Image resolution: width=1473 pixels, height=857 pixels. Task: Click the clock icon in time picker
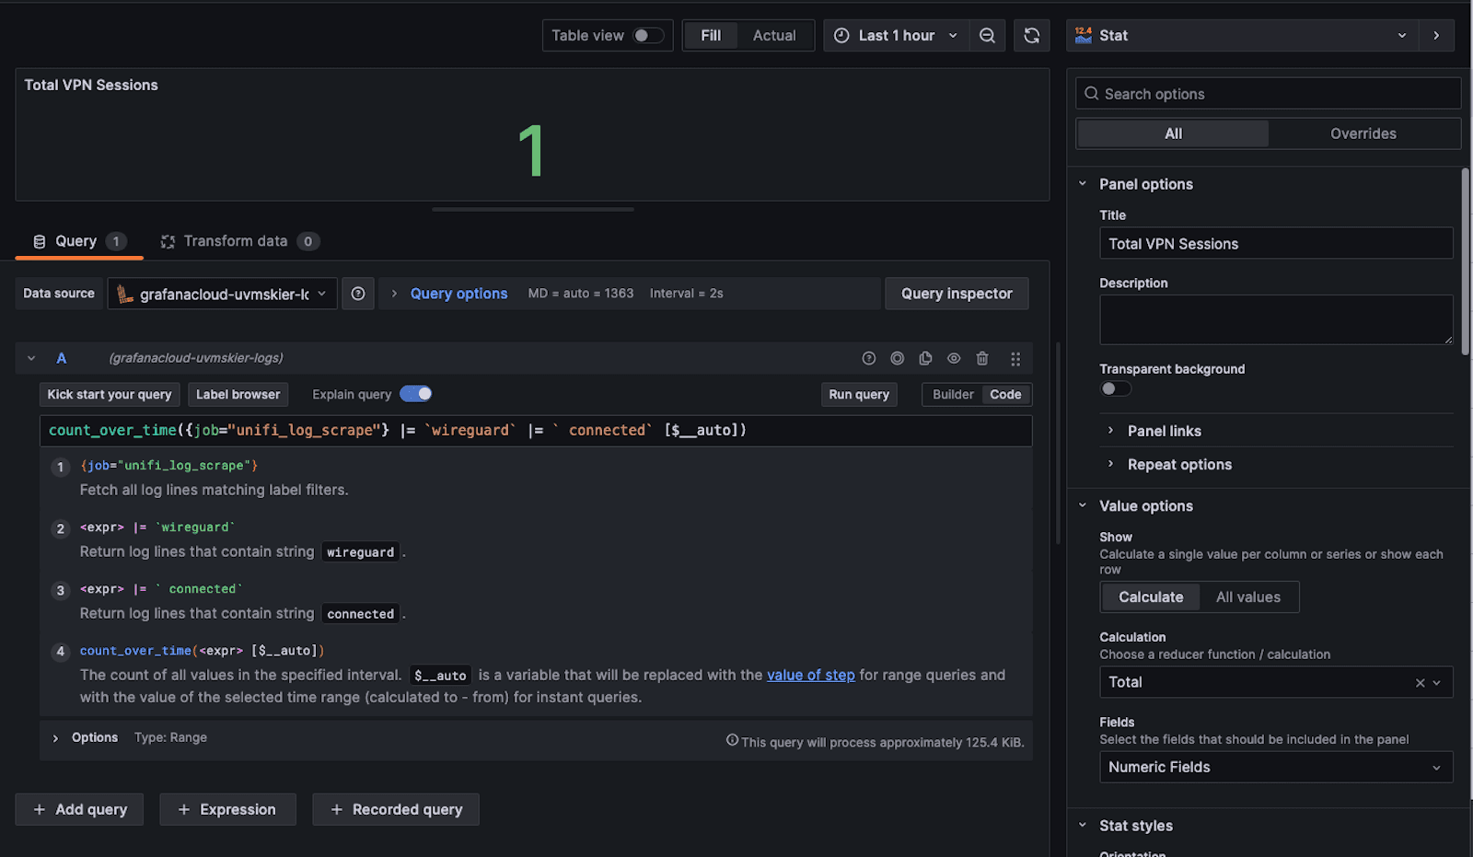[841, 36]
